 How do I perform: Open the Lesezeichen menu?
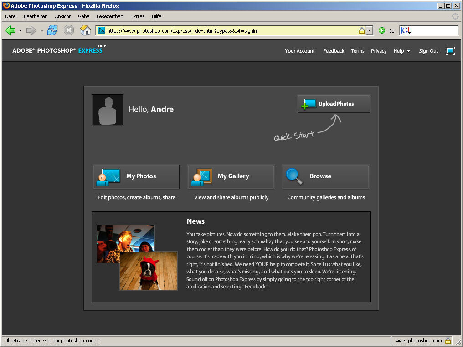pyautogui.click(x=110, y=16)
